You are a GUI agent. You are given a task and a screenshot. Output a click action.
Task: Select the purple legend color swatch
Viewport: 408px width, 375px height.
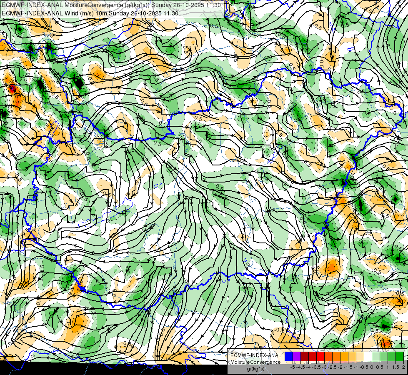pyautogui.click(x=297, y=356)
